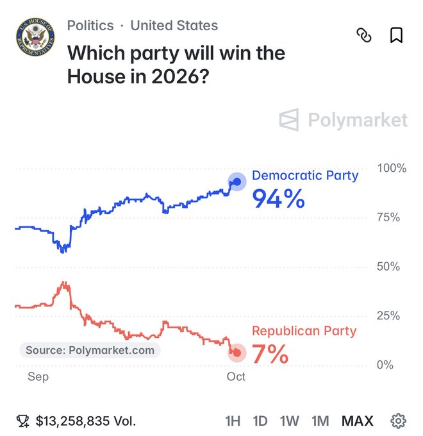This screenshot has height=436, width=423.
Task: Switch chart range to 1M
Action: [x=320, y=421]
